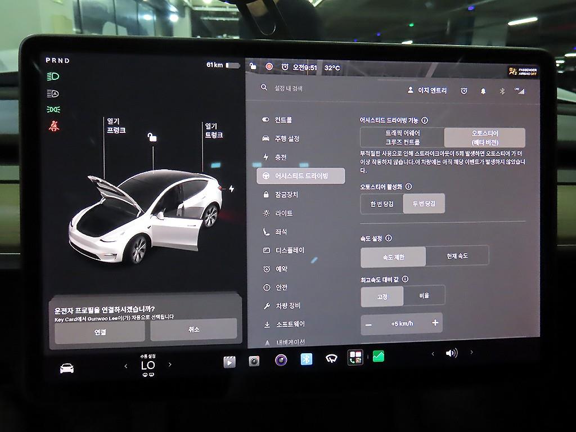
Task: Choose 한 번 당김 activation
Action: pos(382,204)
